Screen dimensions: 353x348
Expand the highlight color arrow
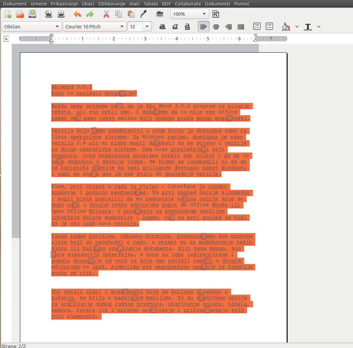coord(297,26)
